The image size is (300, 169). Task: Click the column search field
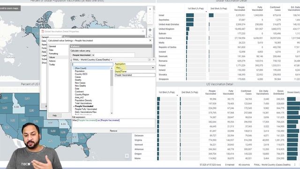[93, 64]
